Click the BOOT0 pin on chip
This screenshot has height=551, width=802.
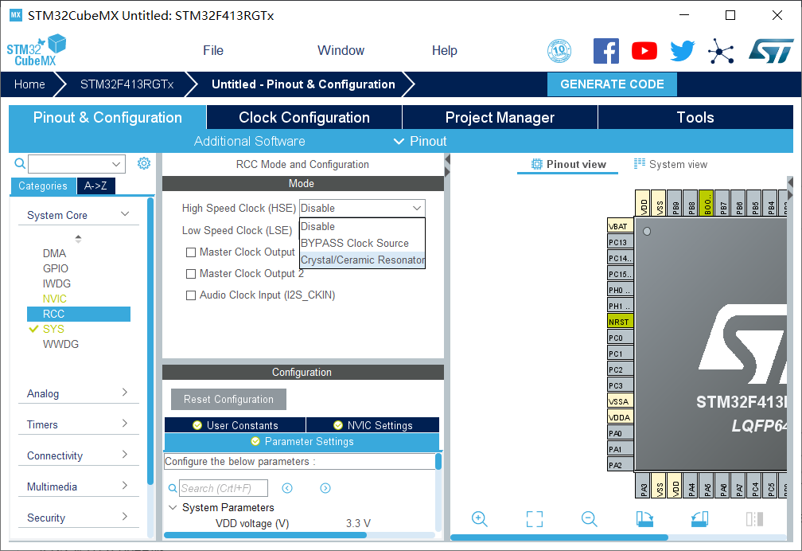(707, 203)
